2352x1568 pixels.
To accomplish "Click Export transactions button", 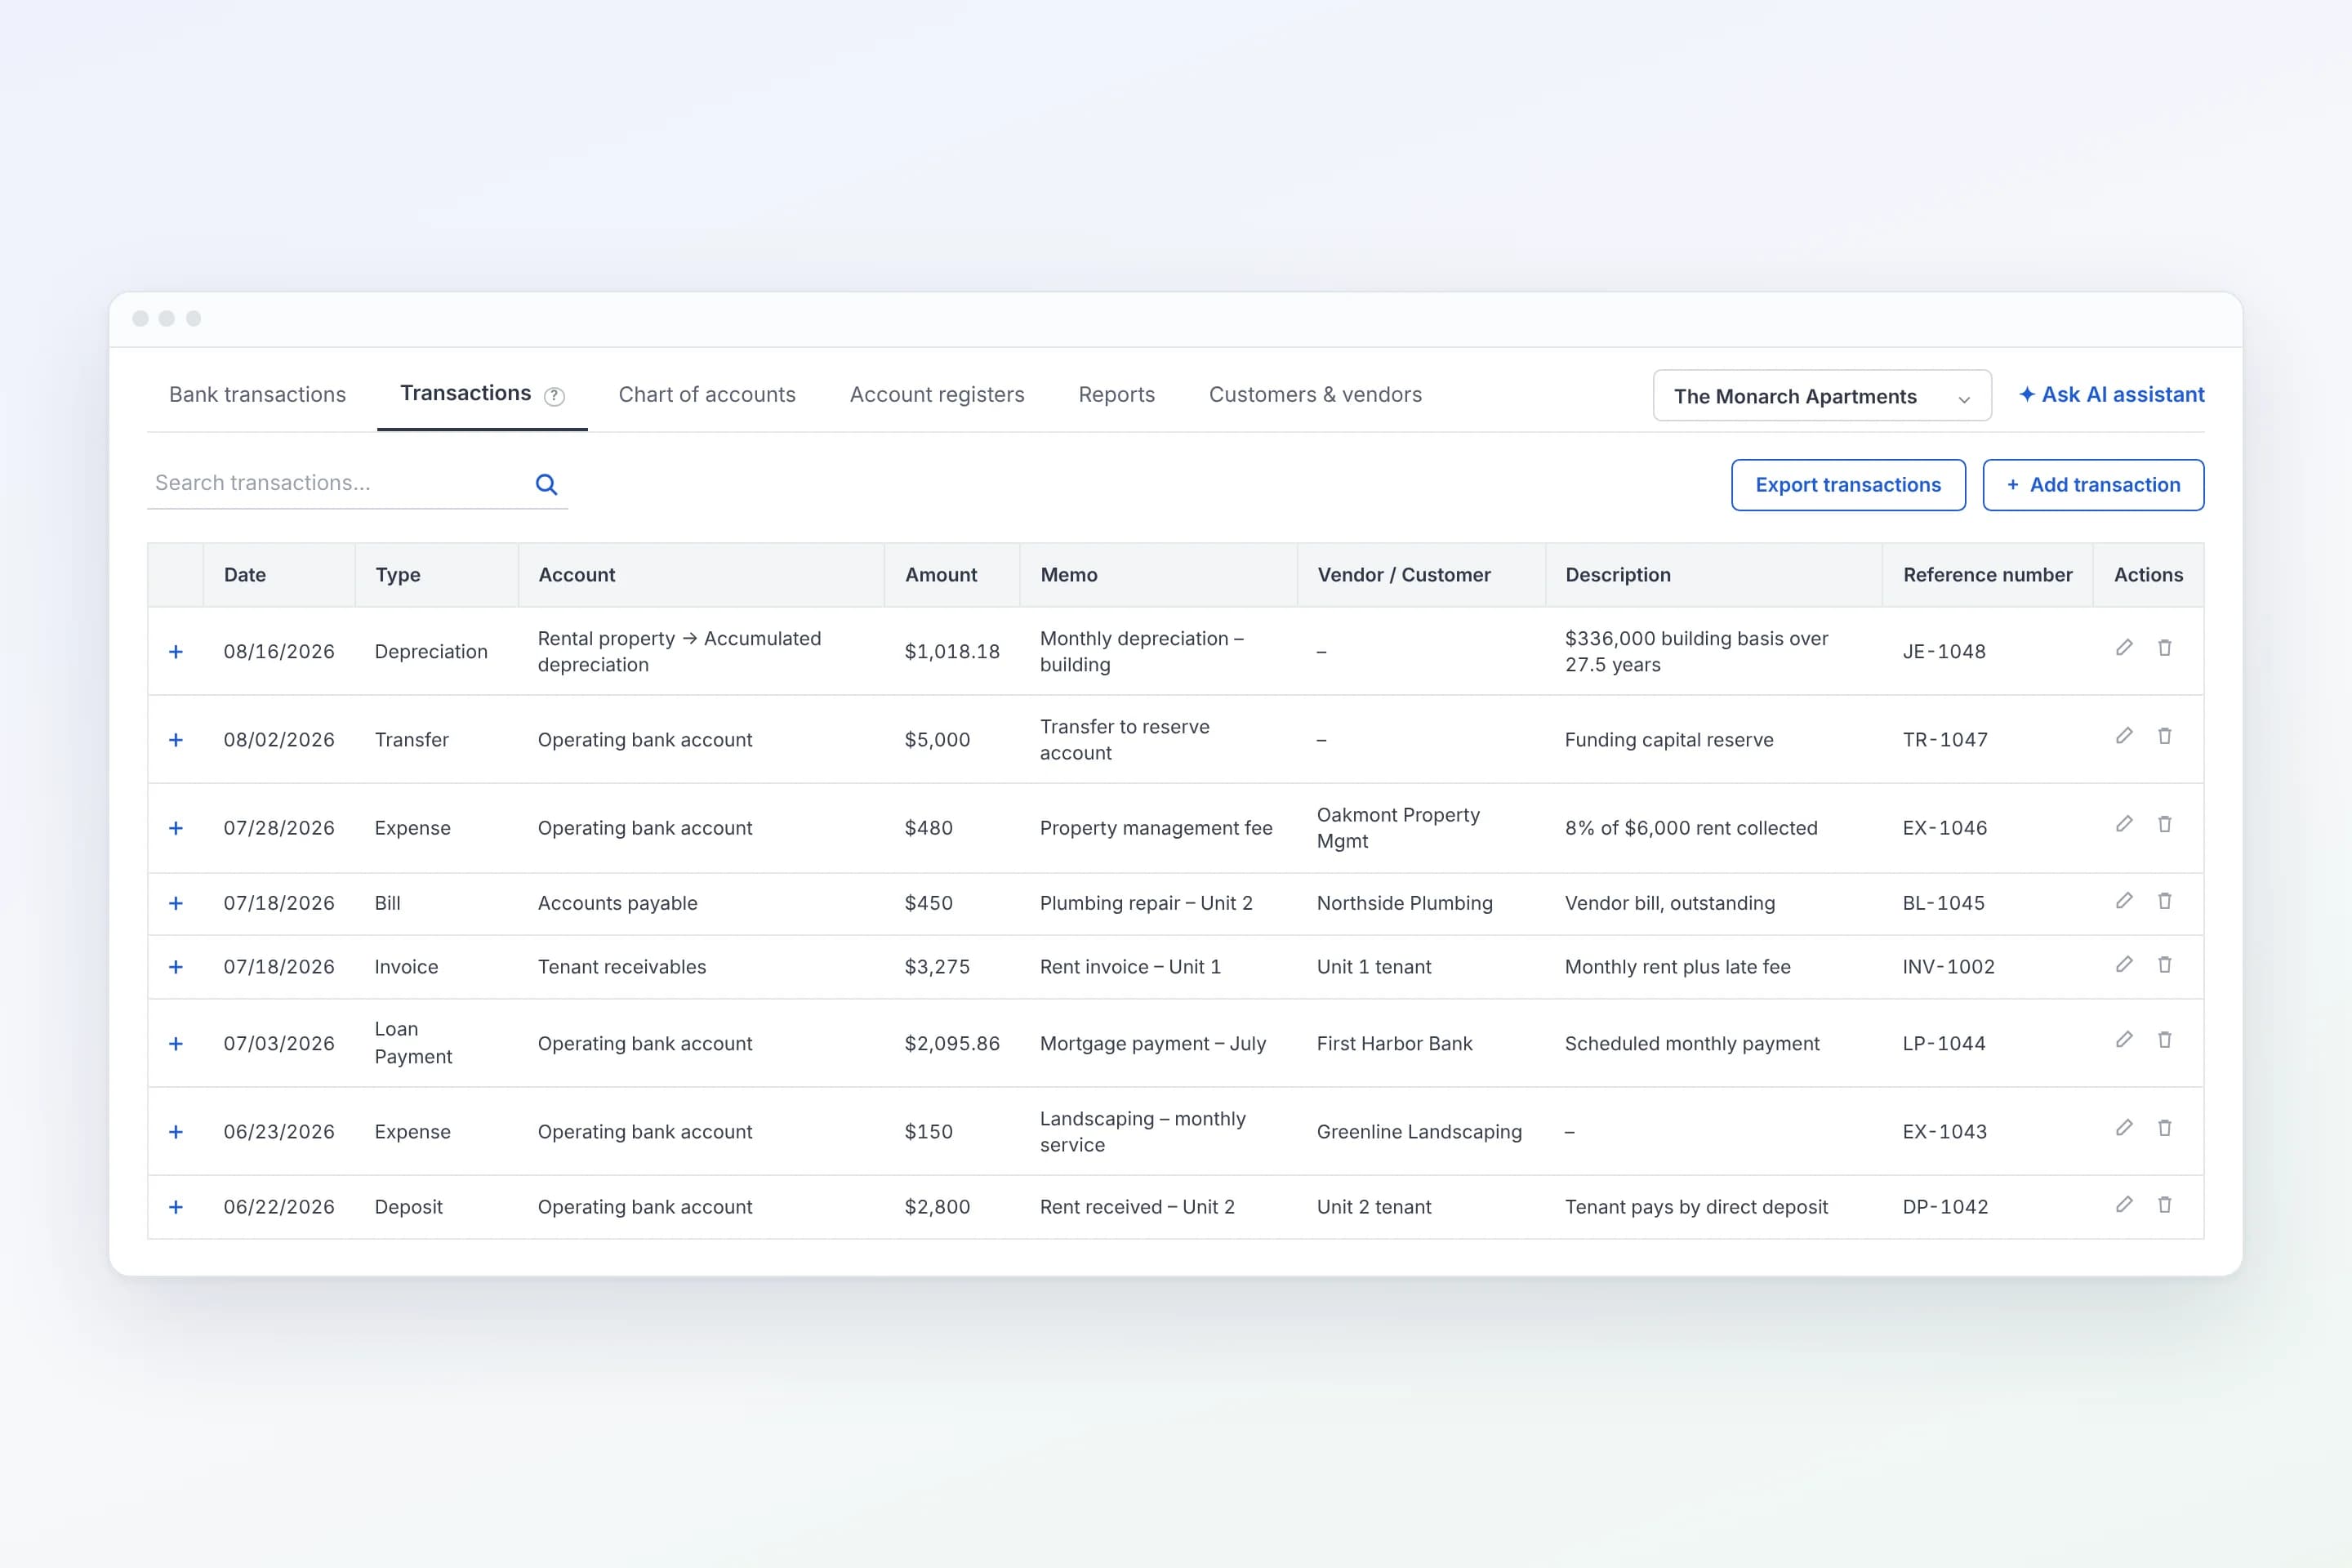I will tap(1848, 485).
